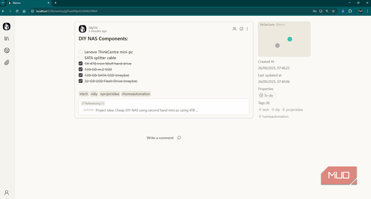Image resolution: width=371 pixels, height=199 pixels.
Task: Open the library icon in left sidebar
Action: 6,39
